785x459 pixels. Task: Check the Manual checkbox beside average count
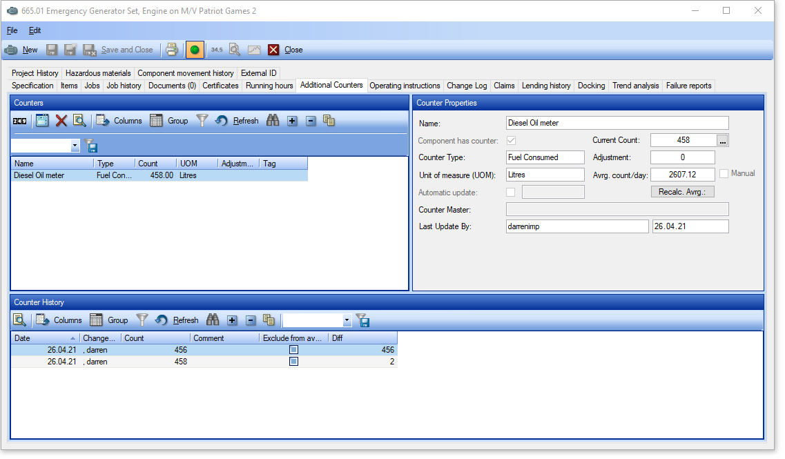pos(724,174)
